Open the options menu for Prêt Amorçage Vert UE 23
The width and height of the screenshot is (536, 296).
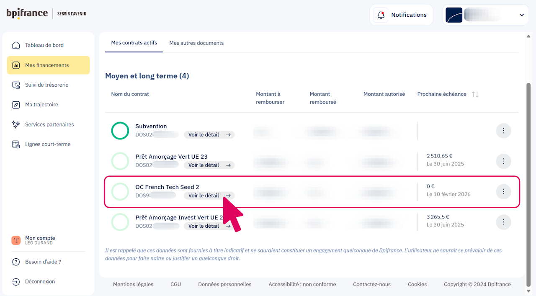(x=503, y=161)
